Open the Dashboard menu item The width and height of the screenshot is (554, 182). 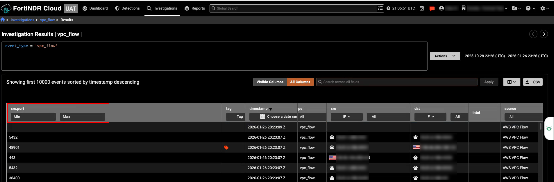point(95,8)
